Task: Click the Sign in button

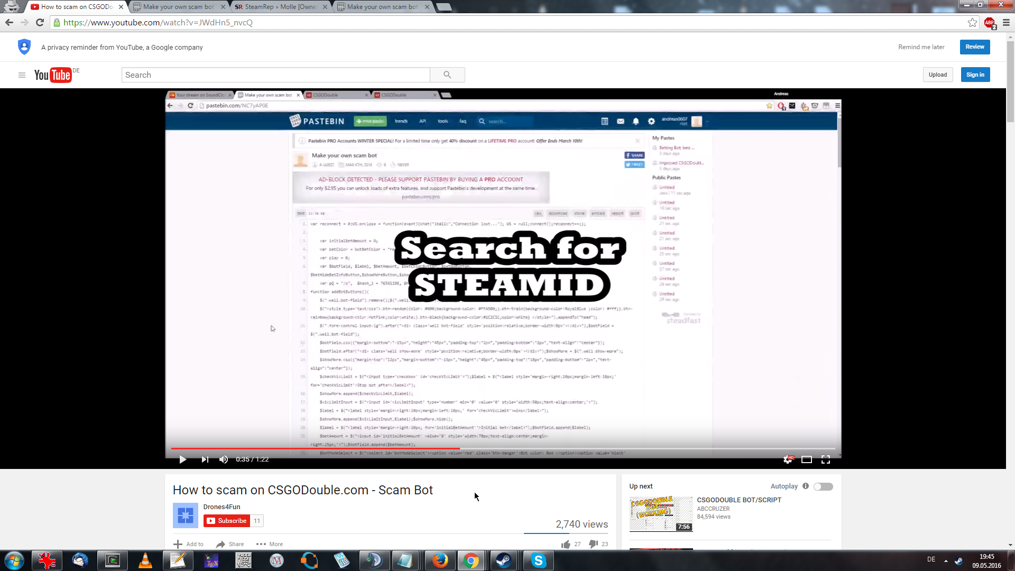Action: [975, 75]
